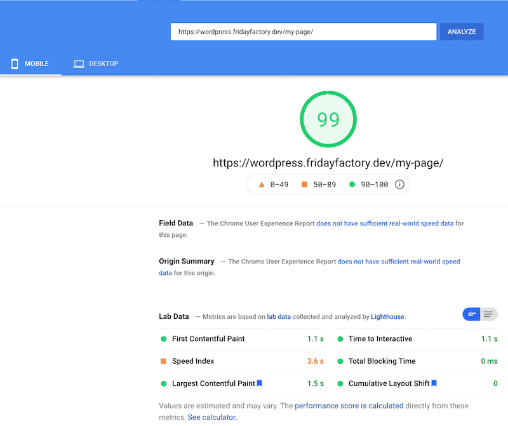Click the green circle in the 90-100 legend
Viewport: 508px width, 426px height.
[352, 184]
